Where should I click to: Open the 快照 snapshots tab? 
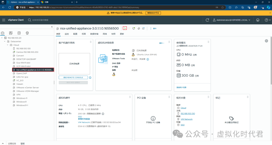tap(113, 34)
